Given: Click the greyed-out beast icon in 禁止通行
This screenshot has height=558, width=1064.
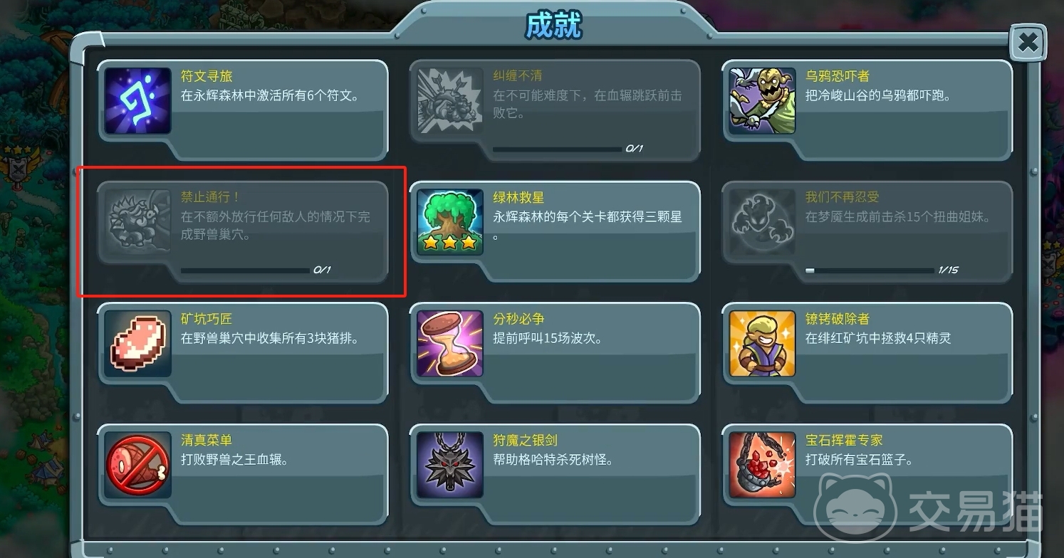Looking at the screenshot, I should [x=137, y=222].
